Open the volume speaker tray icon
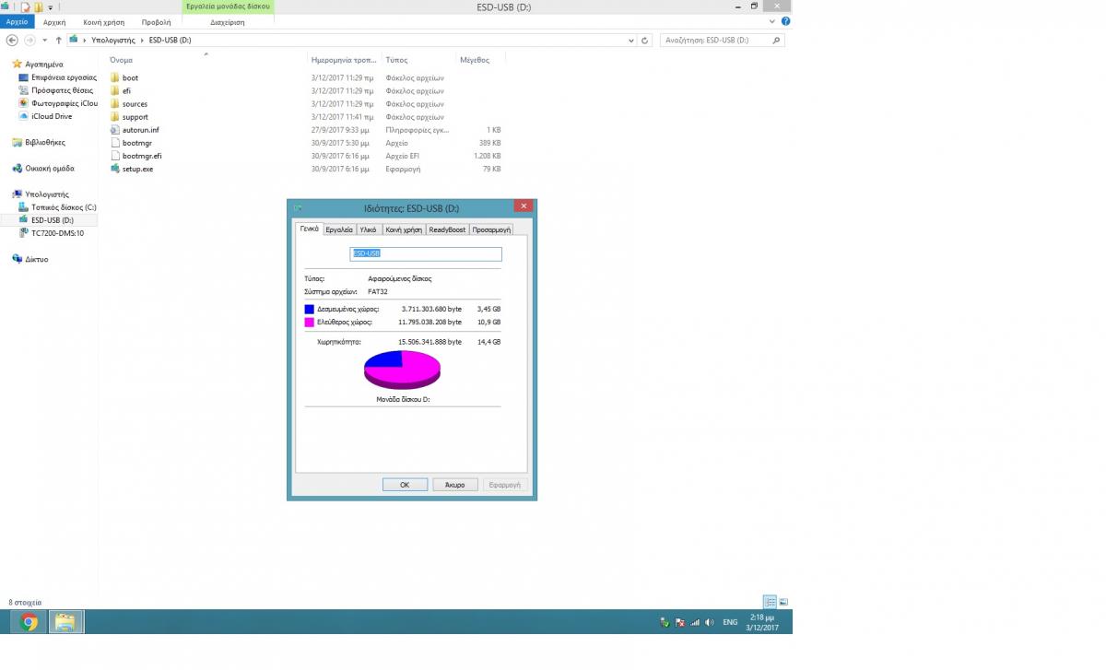Viewport: 1106px width, 670px height. 709,622
